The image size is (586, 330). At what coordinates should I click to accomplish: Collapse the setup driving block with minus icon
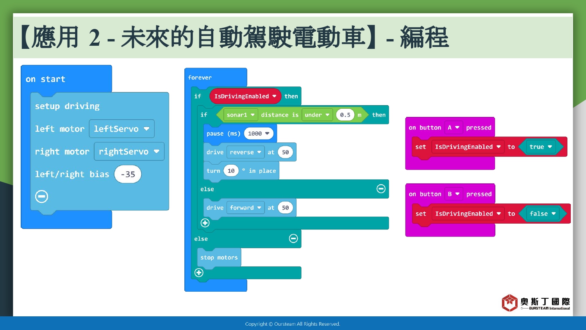[41, 196]
